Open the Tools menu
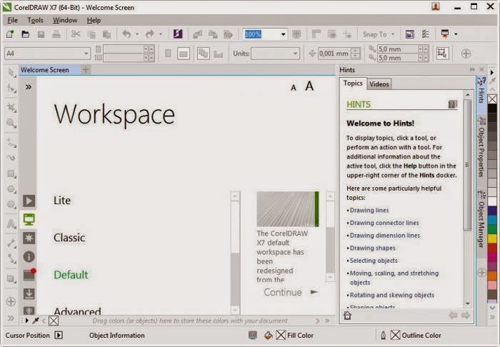 click(35, 21)
